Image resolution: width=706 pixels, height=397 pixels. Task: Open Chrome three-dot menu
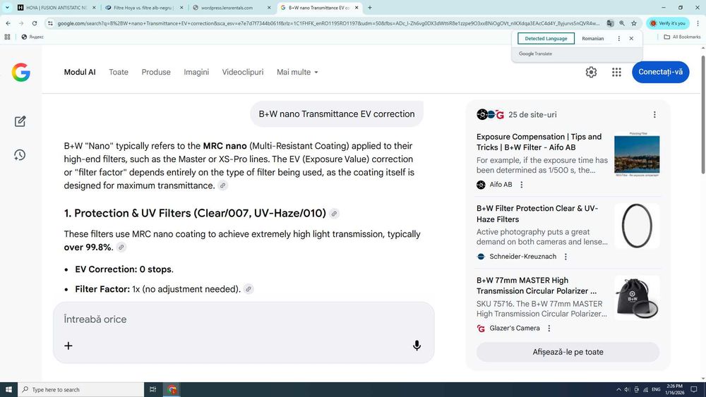698,23
